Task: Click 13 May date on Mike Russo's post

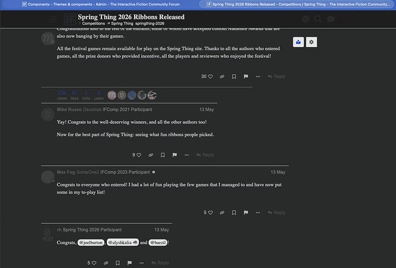Action: coord(207,110)
